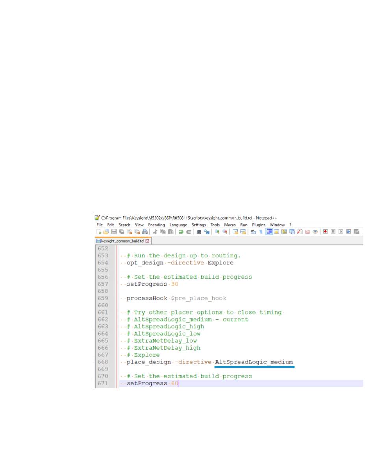Expand the Plugins menu
The image size is (374, 462).
(x=259, y=225)
